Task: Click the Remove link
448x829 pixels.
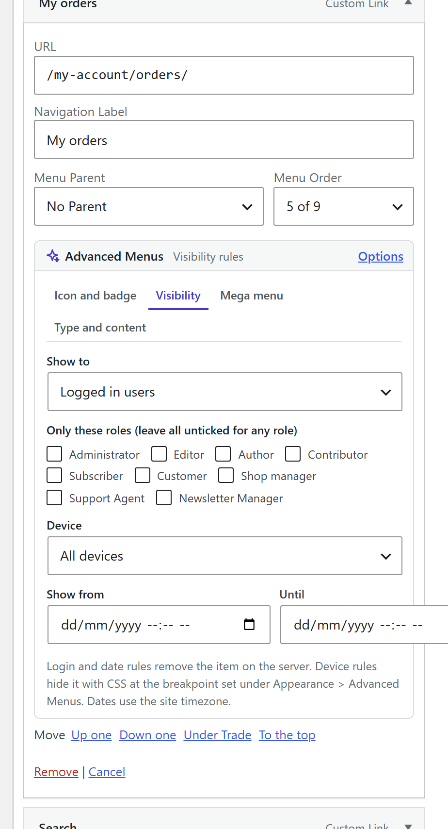Action: point(56,772)
